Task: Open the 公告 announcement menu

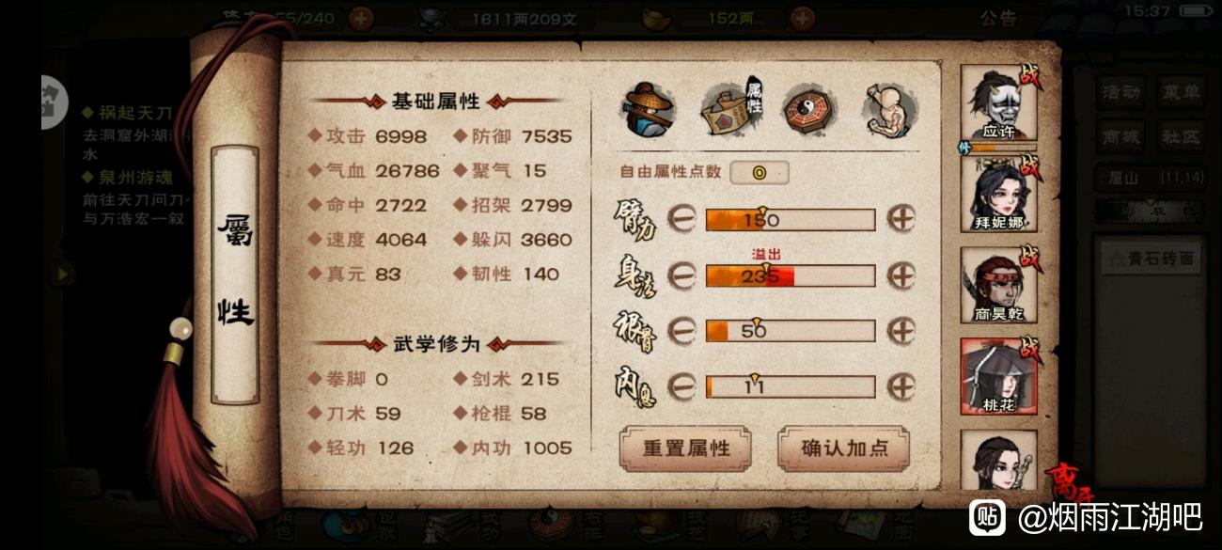Action: click(997, 18)
